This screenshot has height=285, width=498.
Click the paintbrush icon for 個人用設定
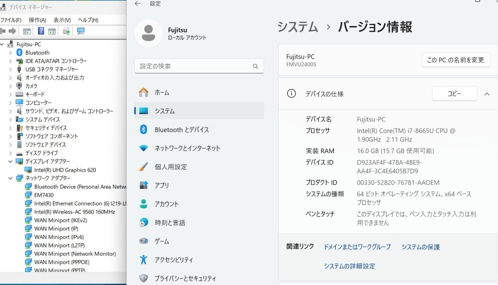pos(144,167)
